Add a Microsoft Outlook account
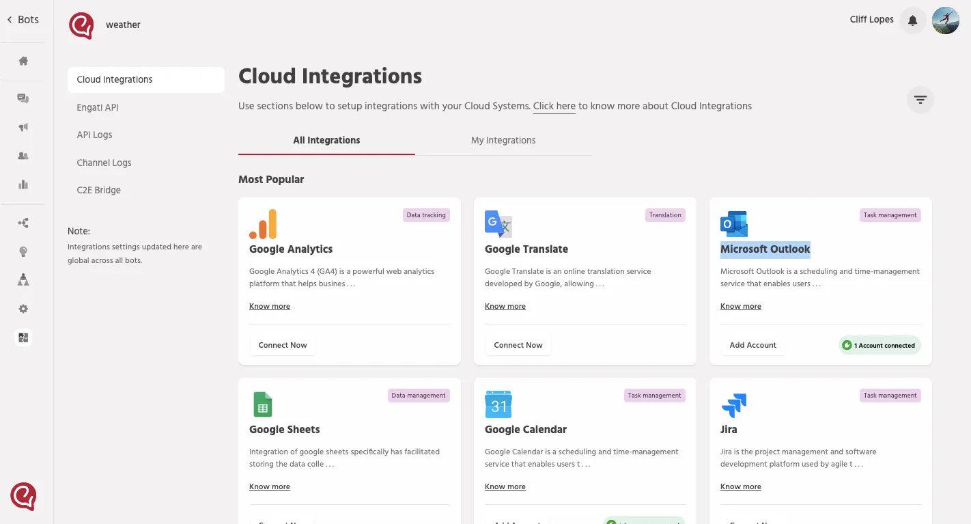This screenshot has height=524, width=971. (x=752, y=346)
